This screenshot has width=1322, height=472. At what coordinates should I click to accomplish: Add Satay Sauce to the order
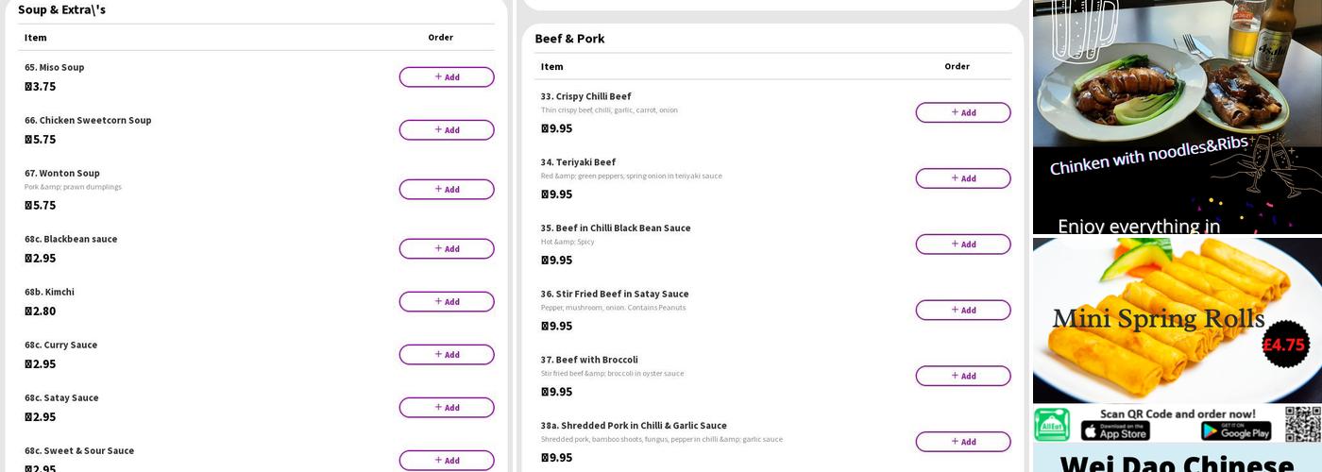446,408
